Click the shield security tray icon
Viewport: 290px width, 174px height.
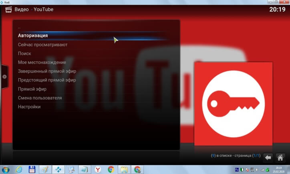click(242, 170)
